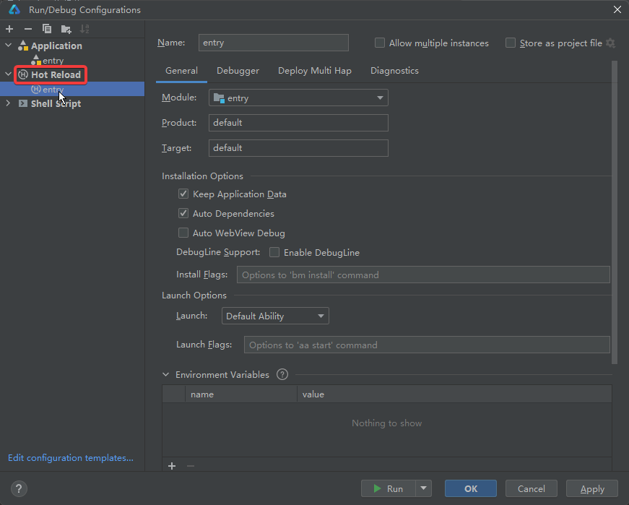
Task: Expand the Shell Script tree node
Action: [x=8, y=103]
